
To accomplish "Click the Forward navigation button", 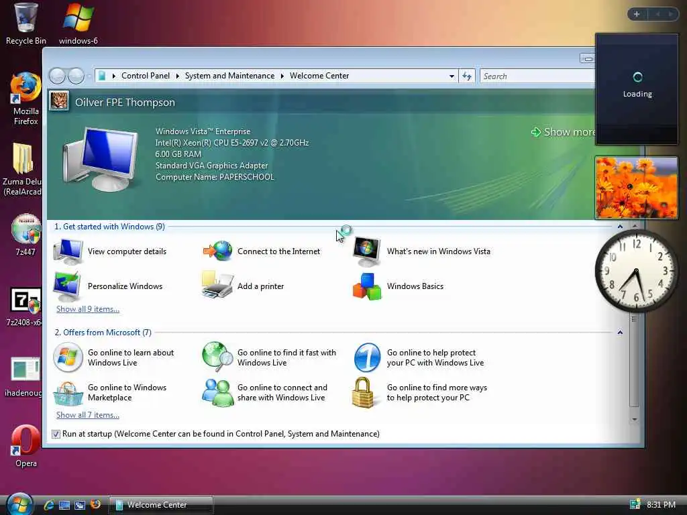I will [76, 76].
